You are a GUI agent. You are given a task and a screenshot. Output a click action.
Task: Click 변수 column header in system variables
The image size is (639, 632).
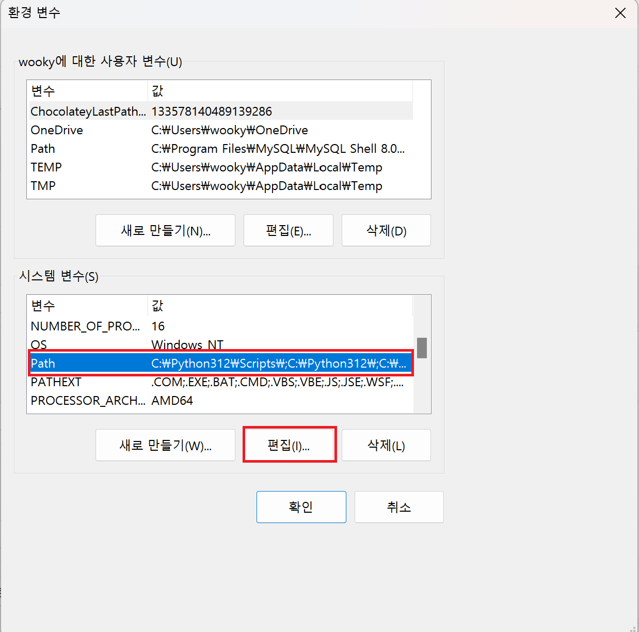tap(88, 306)
